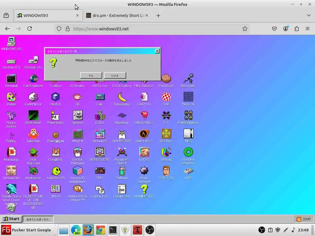Click the うん button in error dialog

[91, 76]
